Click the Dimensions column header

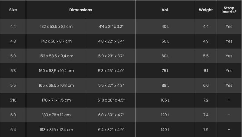80,10
